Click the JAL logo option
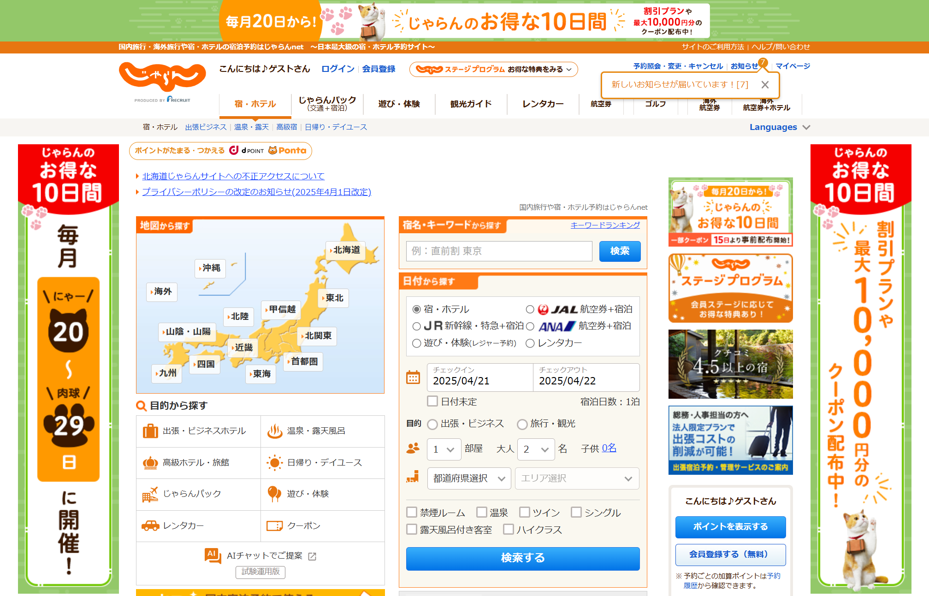Screen dimensions: 929x596 coord(558,309)
